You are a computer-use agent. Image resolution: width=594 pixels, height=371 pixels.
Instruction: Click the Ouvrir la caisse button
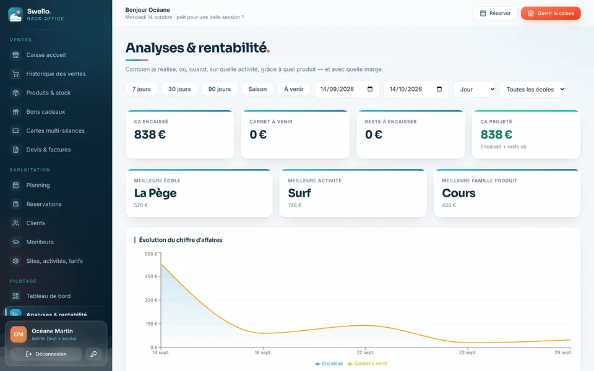tap(551, 13)
